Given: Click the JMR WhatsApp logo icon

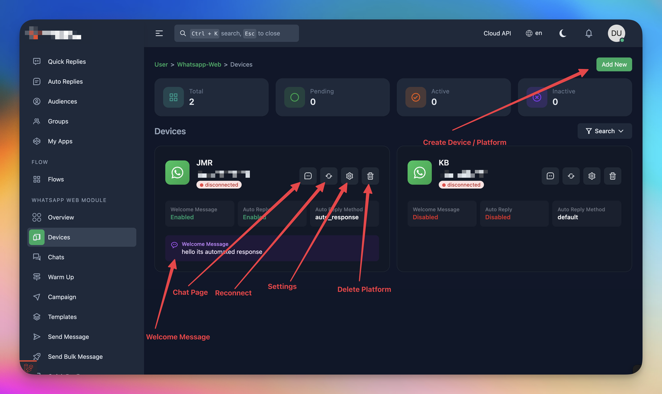Looking at the screenshot, I should (177, 172).
